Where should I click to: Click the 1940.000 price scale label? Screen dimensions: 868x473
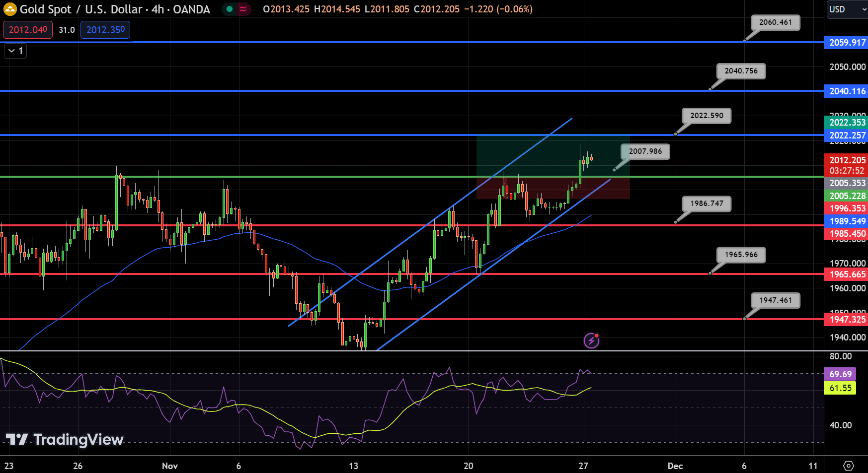(848, 338)
